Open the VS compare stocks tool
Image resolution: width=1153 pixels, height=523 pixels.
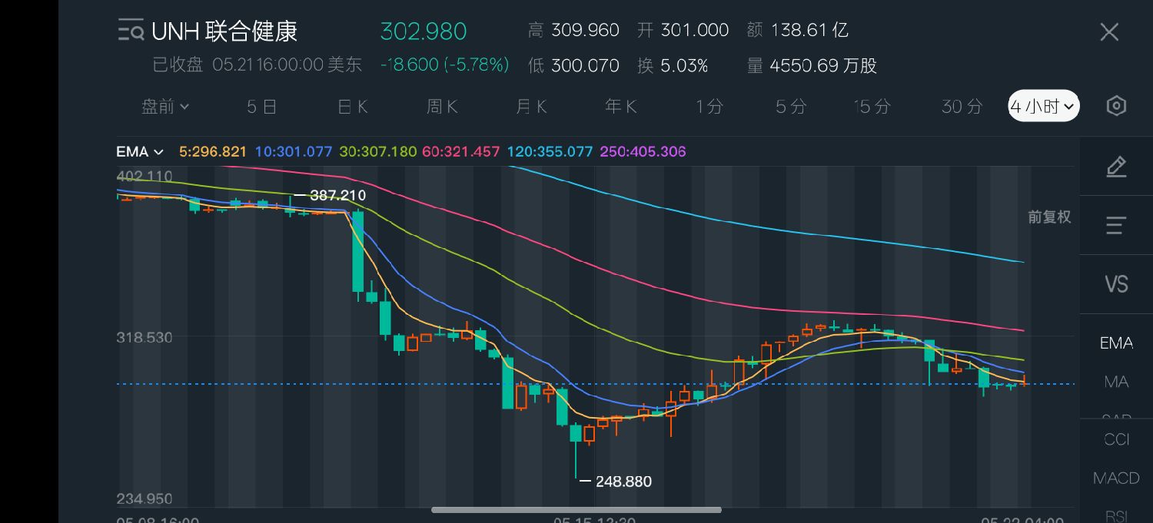click(1116, 284)
